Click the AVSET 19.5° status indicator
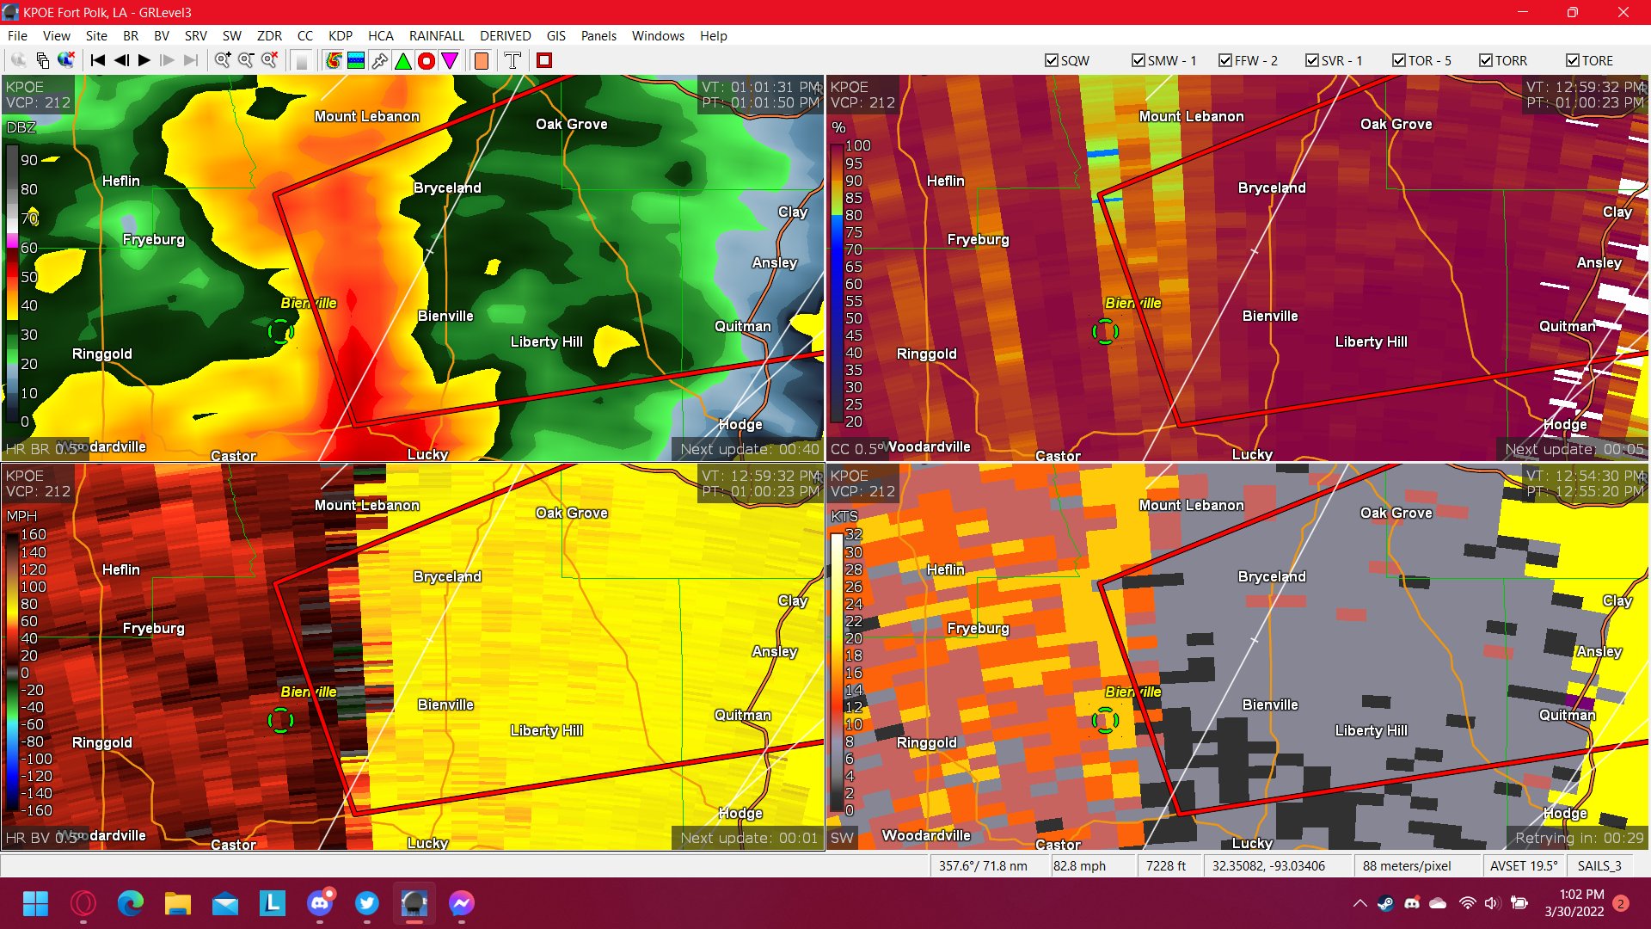Viewport: 1651px width, 929px height. coord(1523,865)
